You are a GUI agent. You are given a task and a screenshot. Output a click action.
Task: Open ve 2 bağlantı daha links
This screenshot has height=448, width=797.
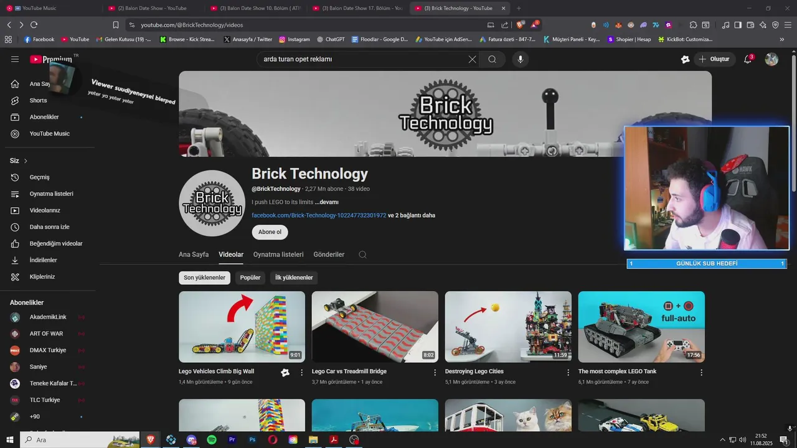point(412,215)
